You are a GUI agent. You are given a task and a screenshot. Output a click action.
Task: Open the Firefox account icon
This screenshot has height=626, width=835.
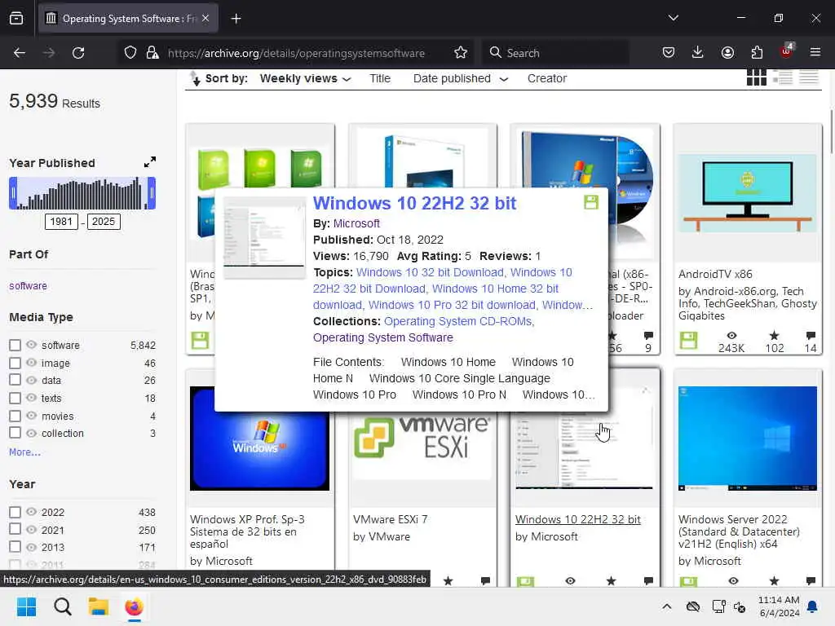[x=727, y=52]
